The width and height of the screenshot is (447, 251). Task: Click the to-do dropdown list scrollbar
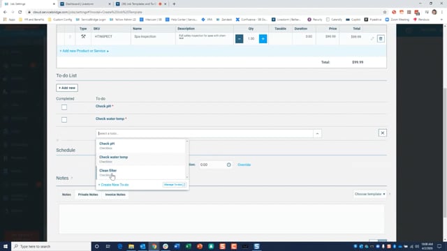(x=187, y=160)
